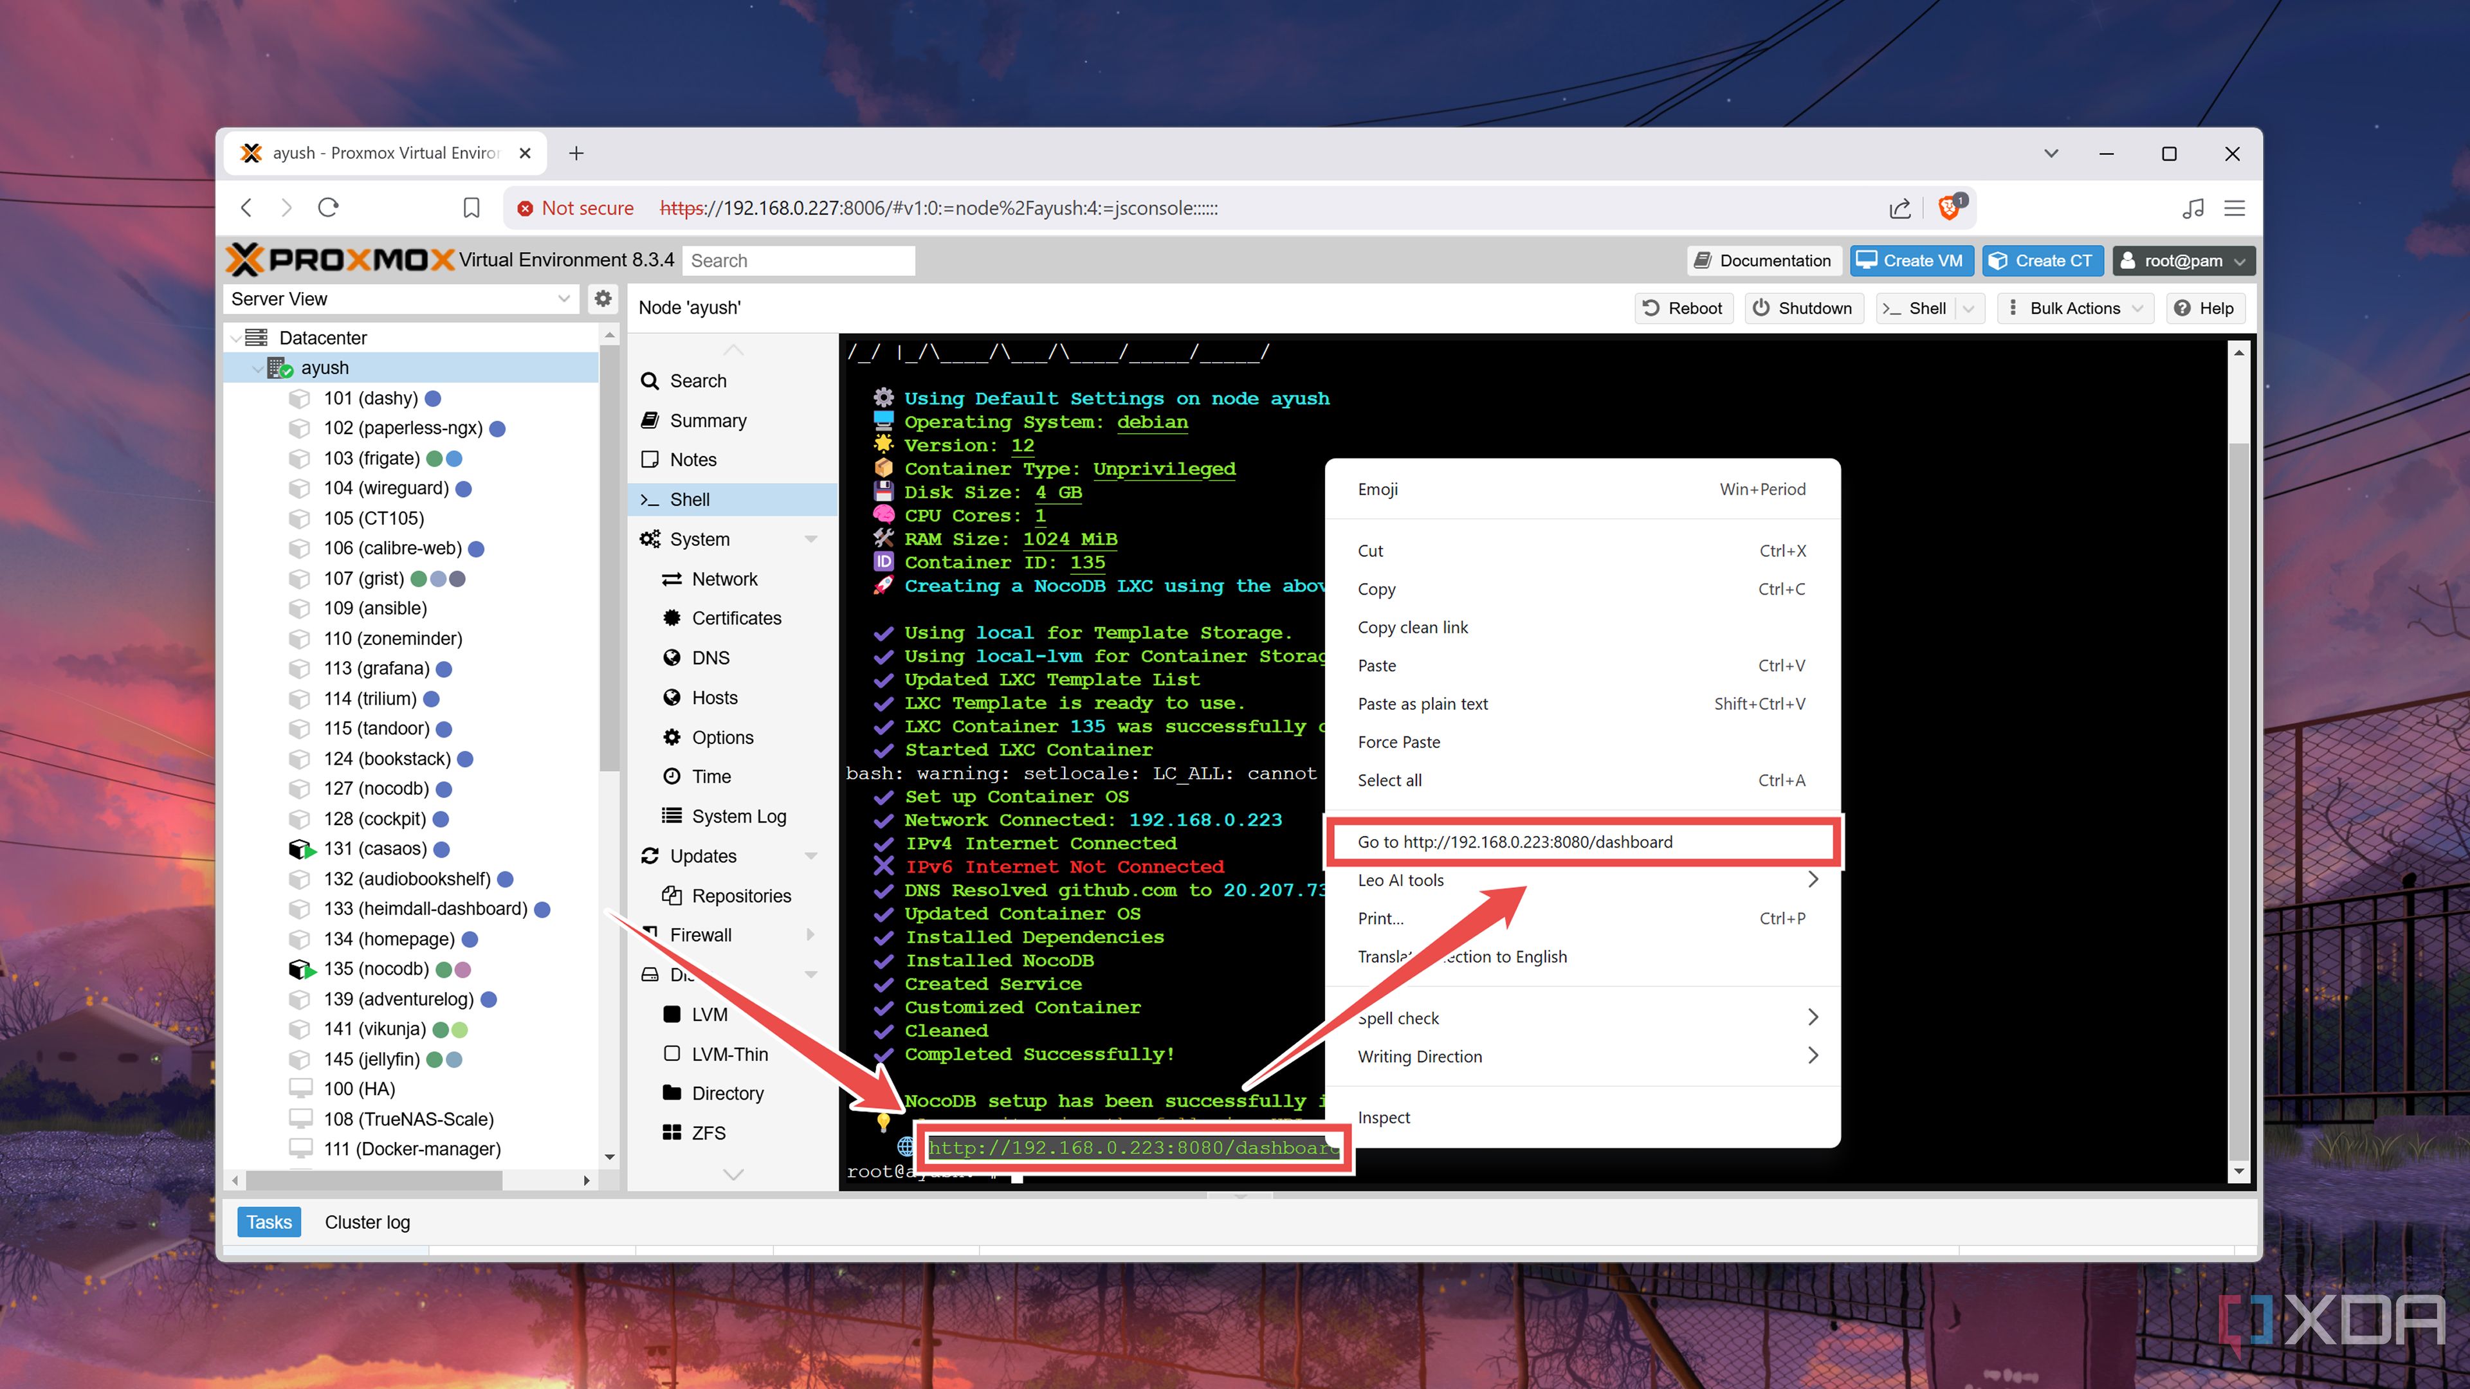Image resolution: width=2470 pixels, height=1389 pixels.
Task: Reboot the node ayush
Action: point(1684,308)
